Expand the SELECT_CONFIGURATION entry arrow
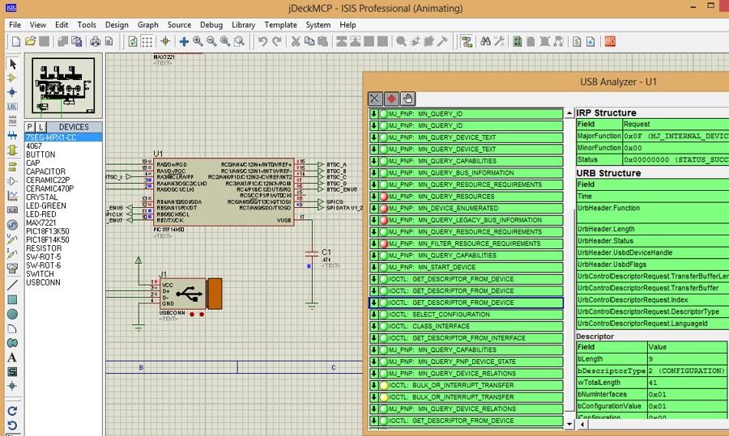The height and width of the screenshot is (436, 729). (374, 315)
